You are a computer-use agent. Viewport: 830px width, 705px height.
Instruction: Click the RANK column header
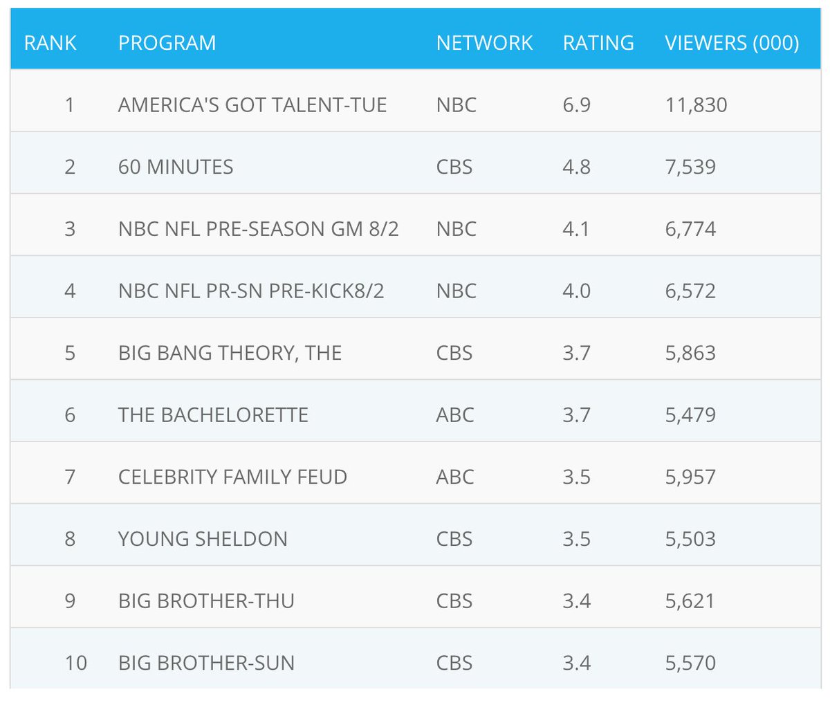[50, 43]
